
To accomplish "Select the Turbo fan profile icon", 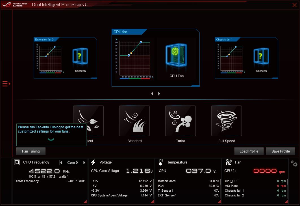I will coord(180,120).
